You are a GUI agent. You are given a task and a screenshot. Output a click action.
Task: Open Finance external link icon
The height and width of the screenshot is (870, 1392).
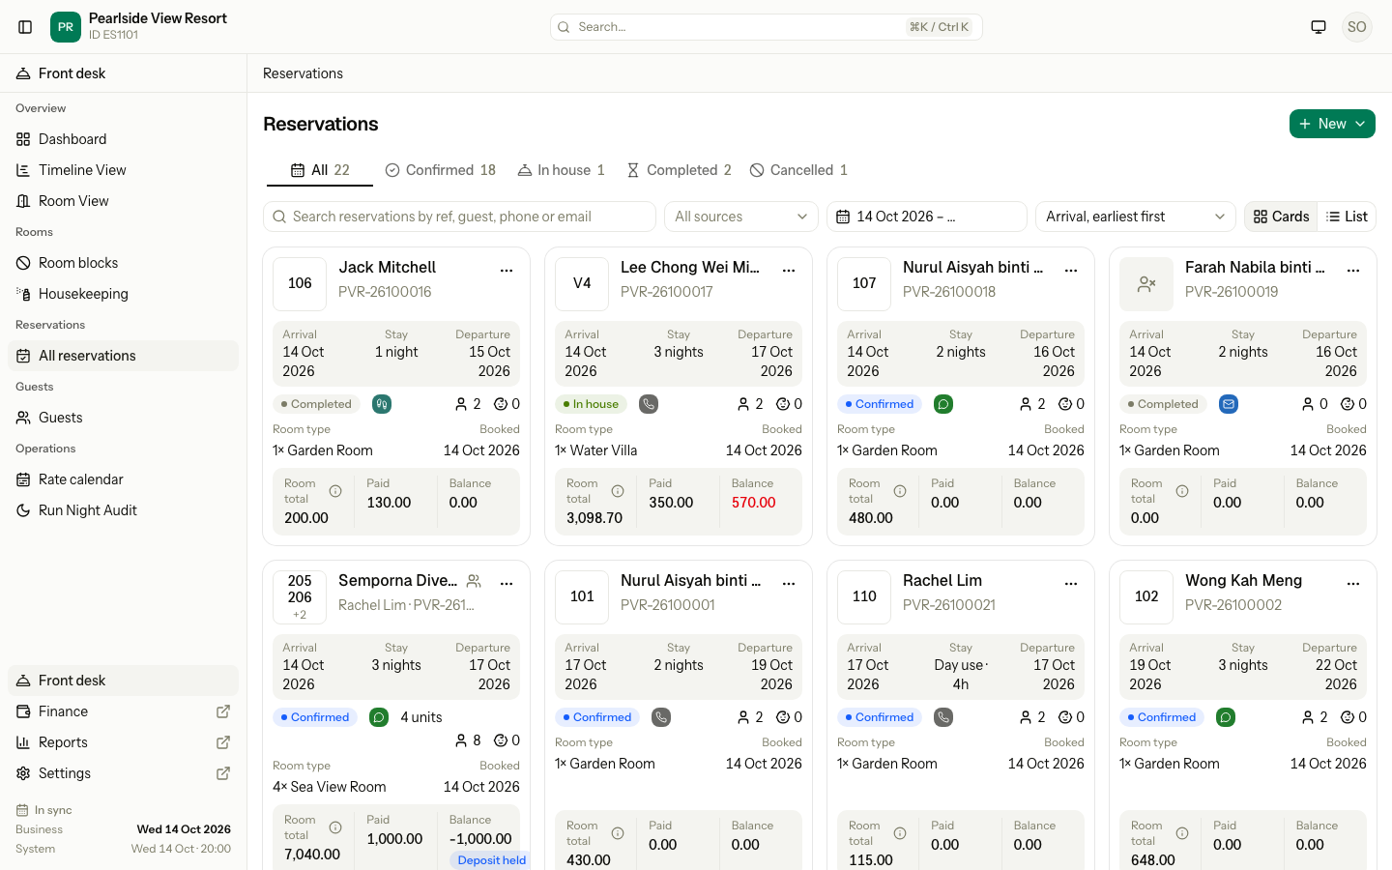point(223,711)
